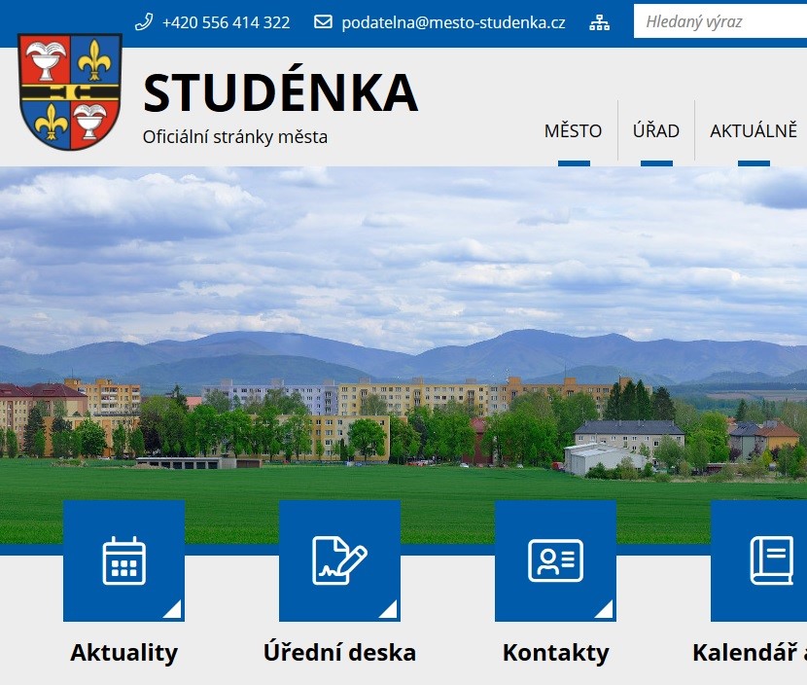Open the Úřední deska document-signing icon tile

[339, 560]
